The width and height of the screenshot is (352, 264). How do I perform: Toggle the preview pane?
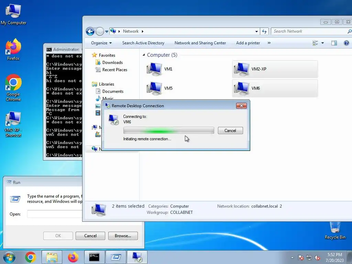coord(334,43)
